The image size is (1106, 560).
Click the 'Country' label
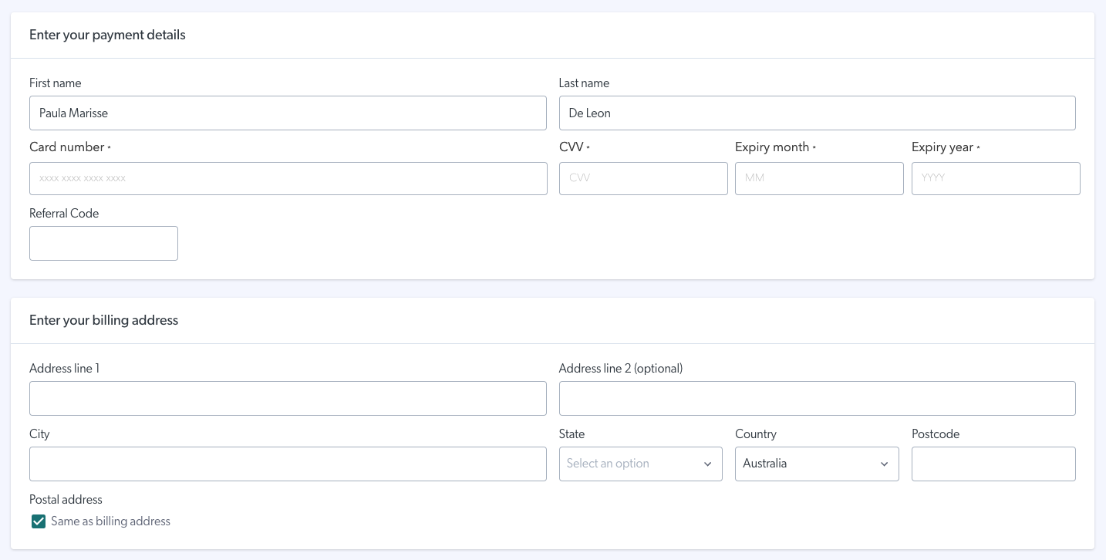click(756, 434)
